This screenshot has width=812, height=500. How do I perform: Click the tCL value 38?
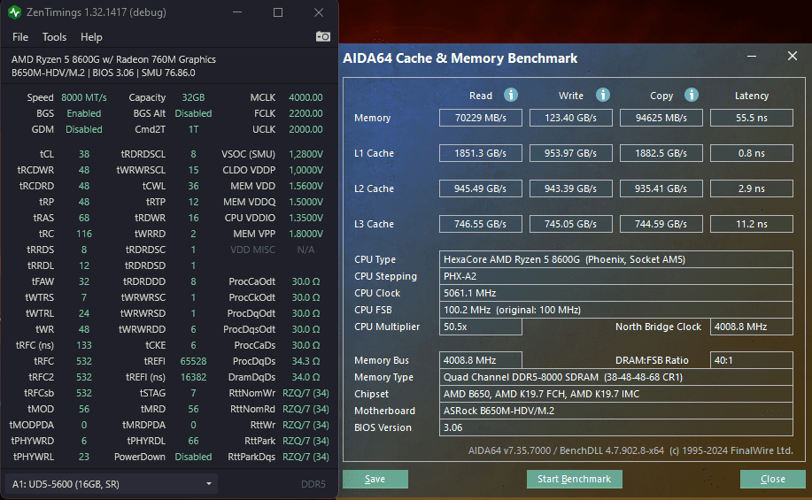[84, 154]
